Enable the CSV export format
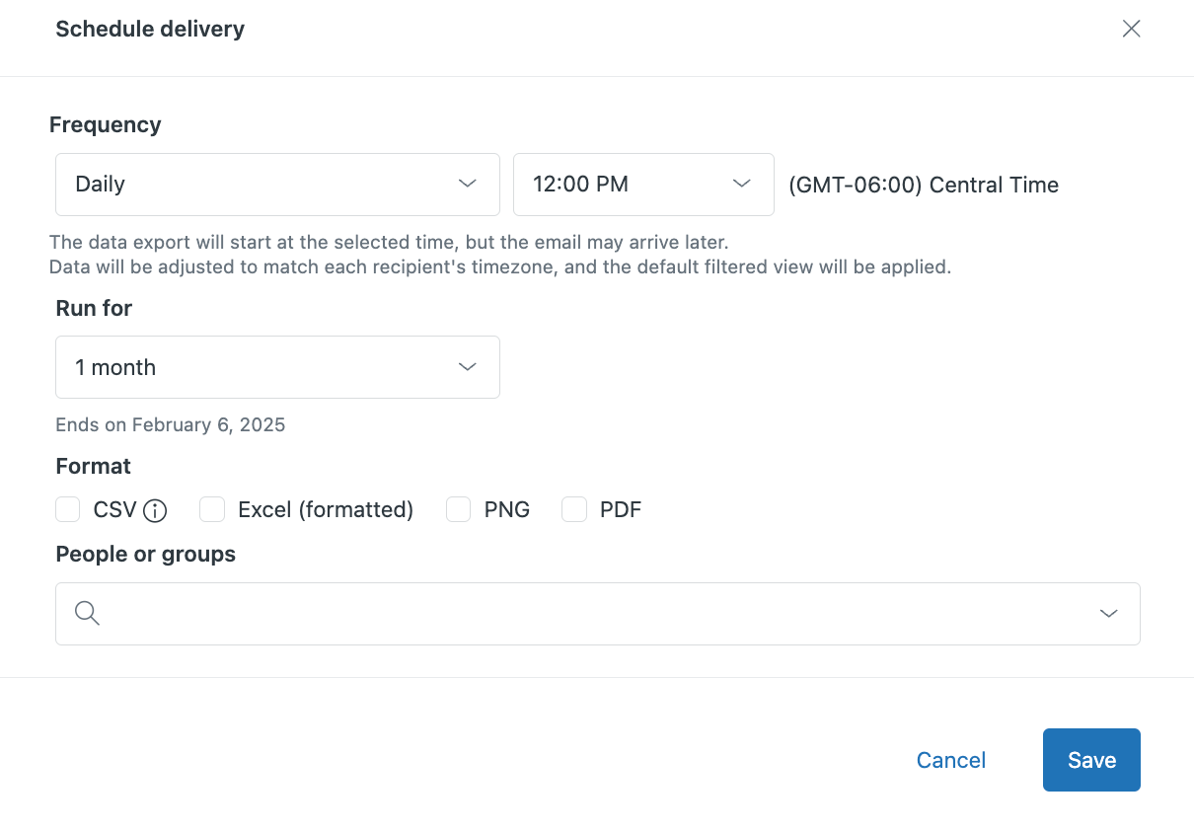This screenshot has height=831, width=1194. pos(67,509)
